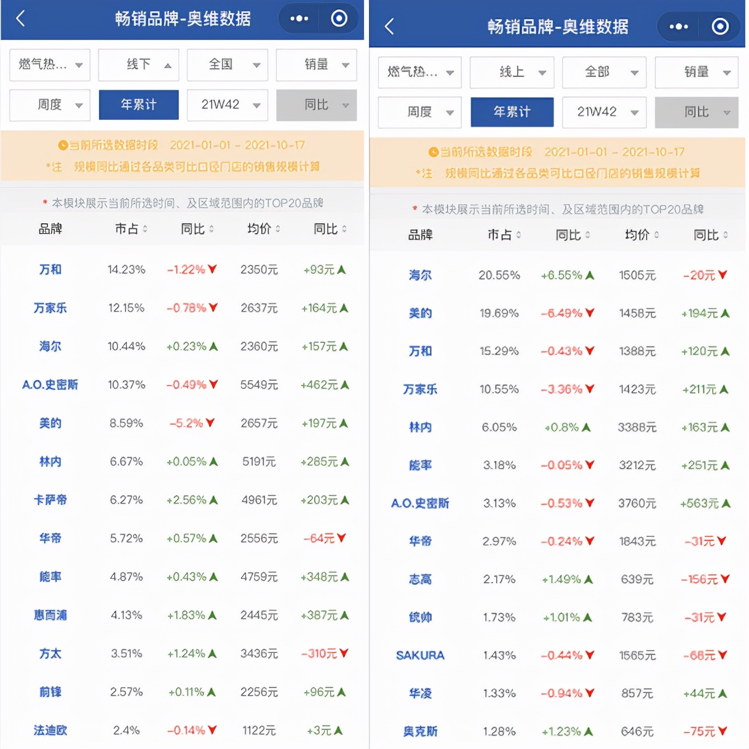Open 万家乐 brand in offline list
749x749 pixels.
(x=50, y=308)
